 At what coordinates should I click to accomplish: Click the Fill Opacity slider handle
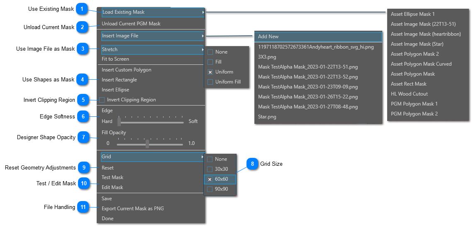147,144
